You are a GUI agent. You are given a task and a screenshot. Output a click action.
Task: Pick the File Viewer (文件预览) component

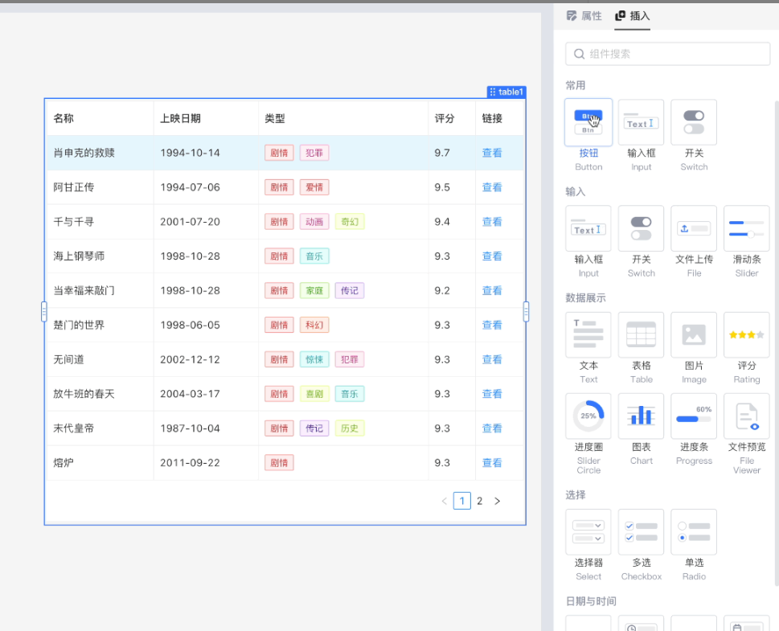click(x=746, y=416)
